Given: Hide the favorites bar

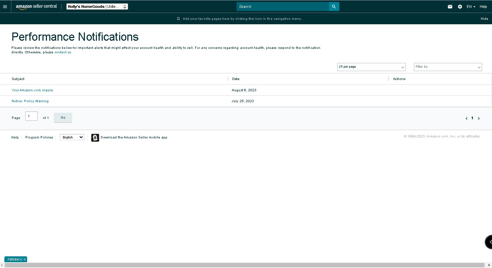Looking at the screenshot, I should tap(484, 19).
